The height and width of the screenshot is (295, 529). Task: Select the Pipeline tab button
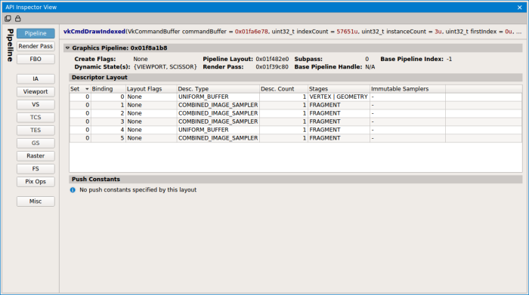tap(36, 33)
